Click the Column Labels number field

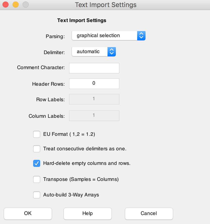(94, 116)
